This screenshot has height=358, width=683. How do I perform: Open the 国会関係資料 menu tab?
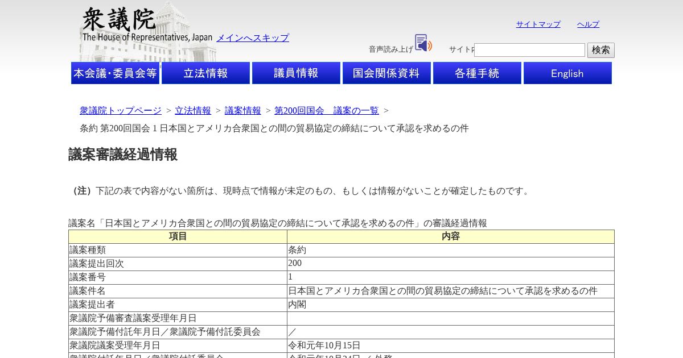pyautogui.click(x=386, y=73)
